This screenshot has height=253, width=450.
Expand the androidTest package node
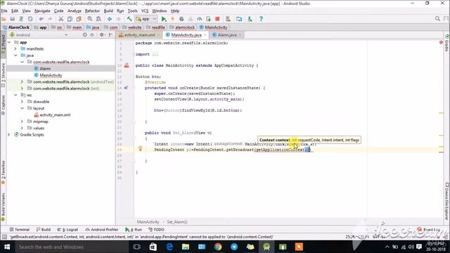22,82
